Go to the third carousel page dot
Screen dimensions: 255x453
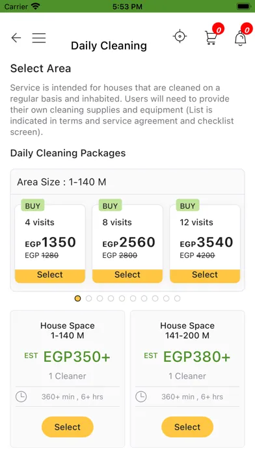click(x=100, y=299)
